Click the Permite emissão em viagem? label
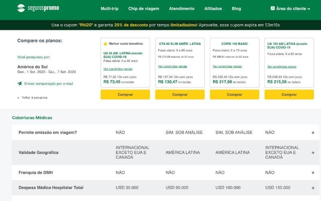Image resolution: width=321 pixels, height=201 pixels. point(48,133)
